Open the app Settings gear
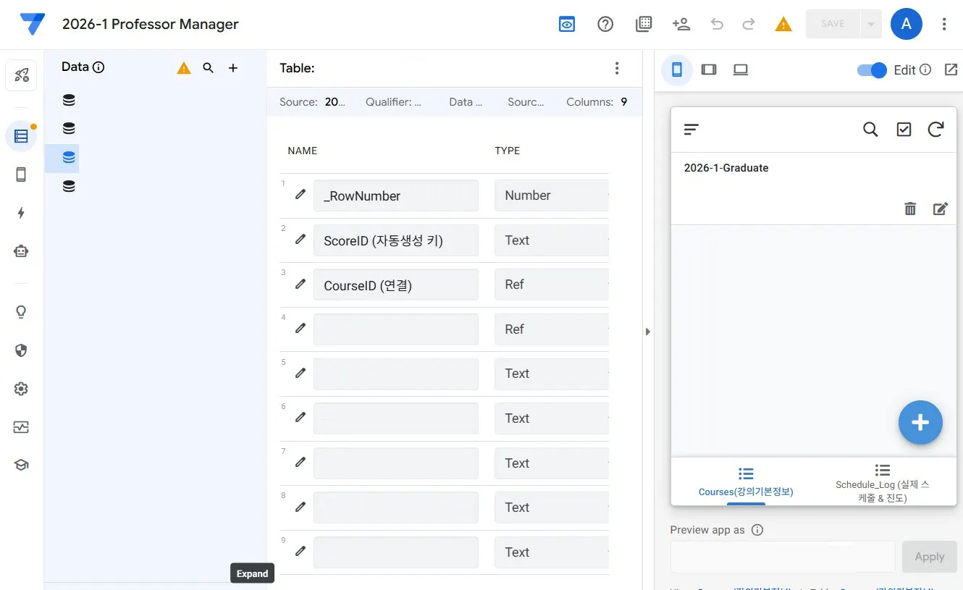This screenshot has width=963, height=590. pos(21,389)
